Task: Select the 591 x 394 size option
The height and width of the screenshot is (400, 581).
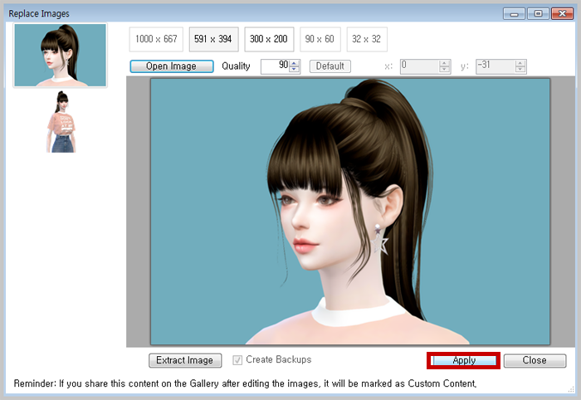Action: tap(213, 39)
